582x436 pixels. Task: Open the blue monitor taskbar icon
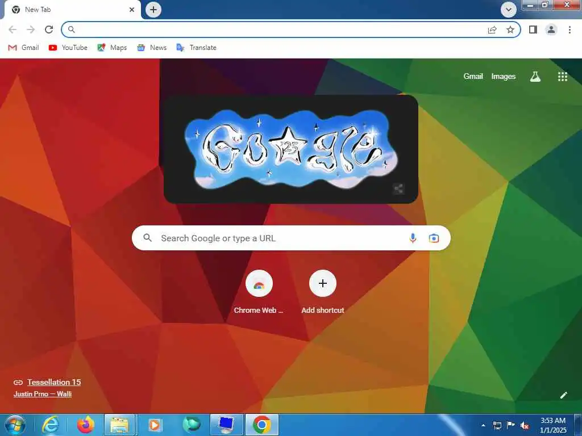tap(226, 425)
